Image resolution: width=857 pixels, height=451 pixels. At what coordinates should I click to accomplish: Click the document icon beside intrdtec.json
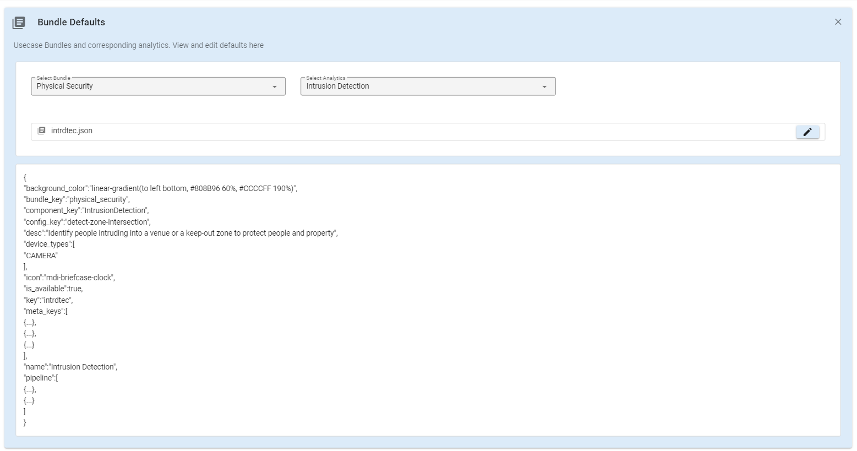(42, 131)
